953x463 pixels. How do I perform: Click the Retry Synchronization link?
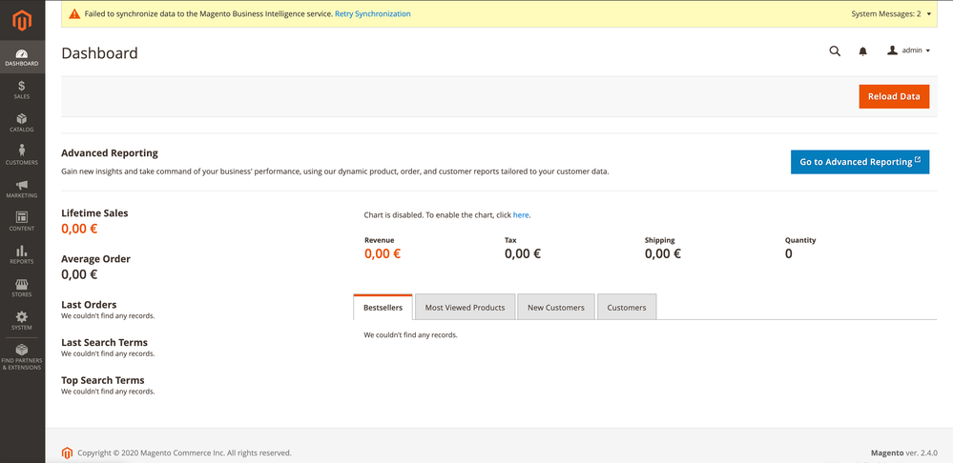[x=373, y=14]
